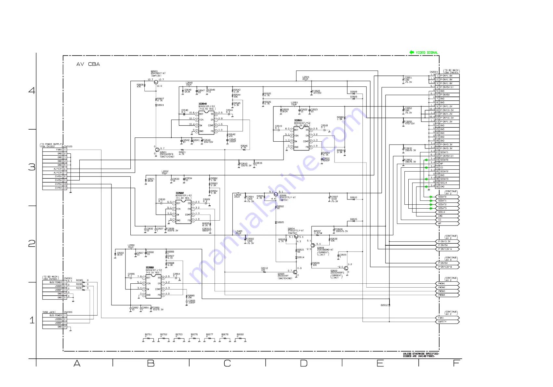553x387 pixels.
Task: Click the R2637 1.2/1W resistor label
Action: (318, 232)
